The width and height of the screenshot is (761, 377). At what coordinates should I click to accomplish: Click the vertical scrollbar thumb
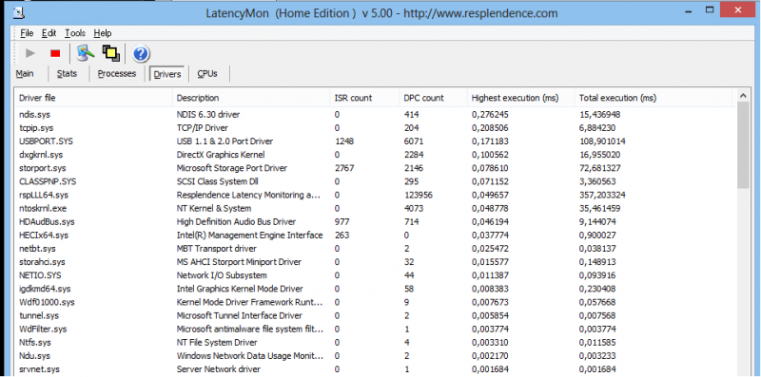point(743,145)
